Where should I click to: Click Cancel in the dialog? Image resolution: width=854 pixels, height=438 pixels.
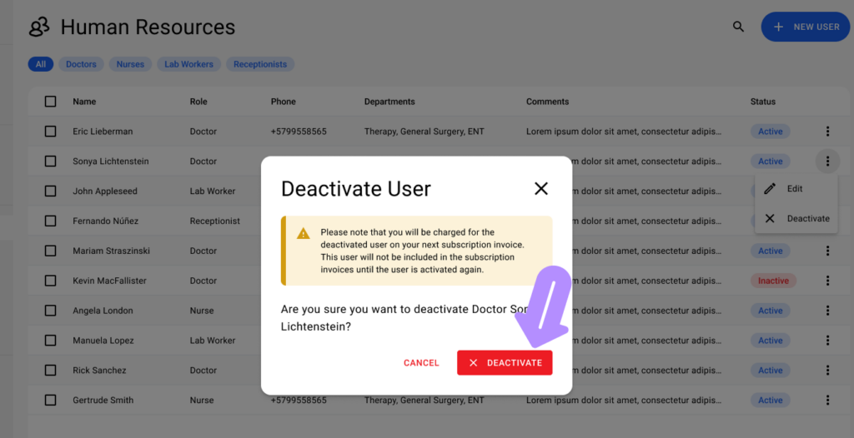pos(421,363)
